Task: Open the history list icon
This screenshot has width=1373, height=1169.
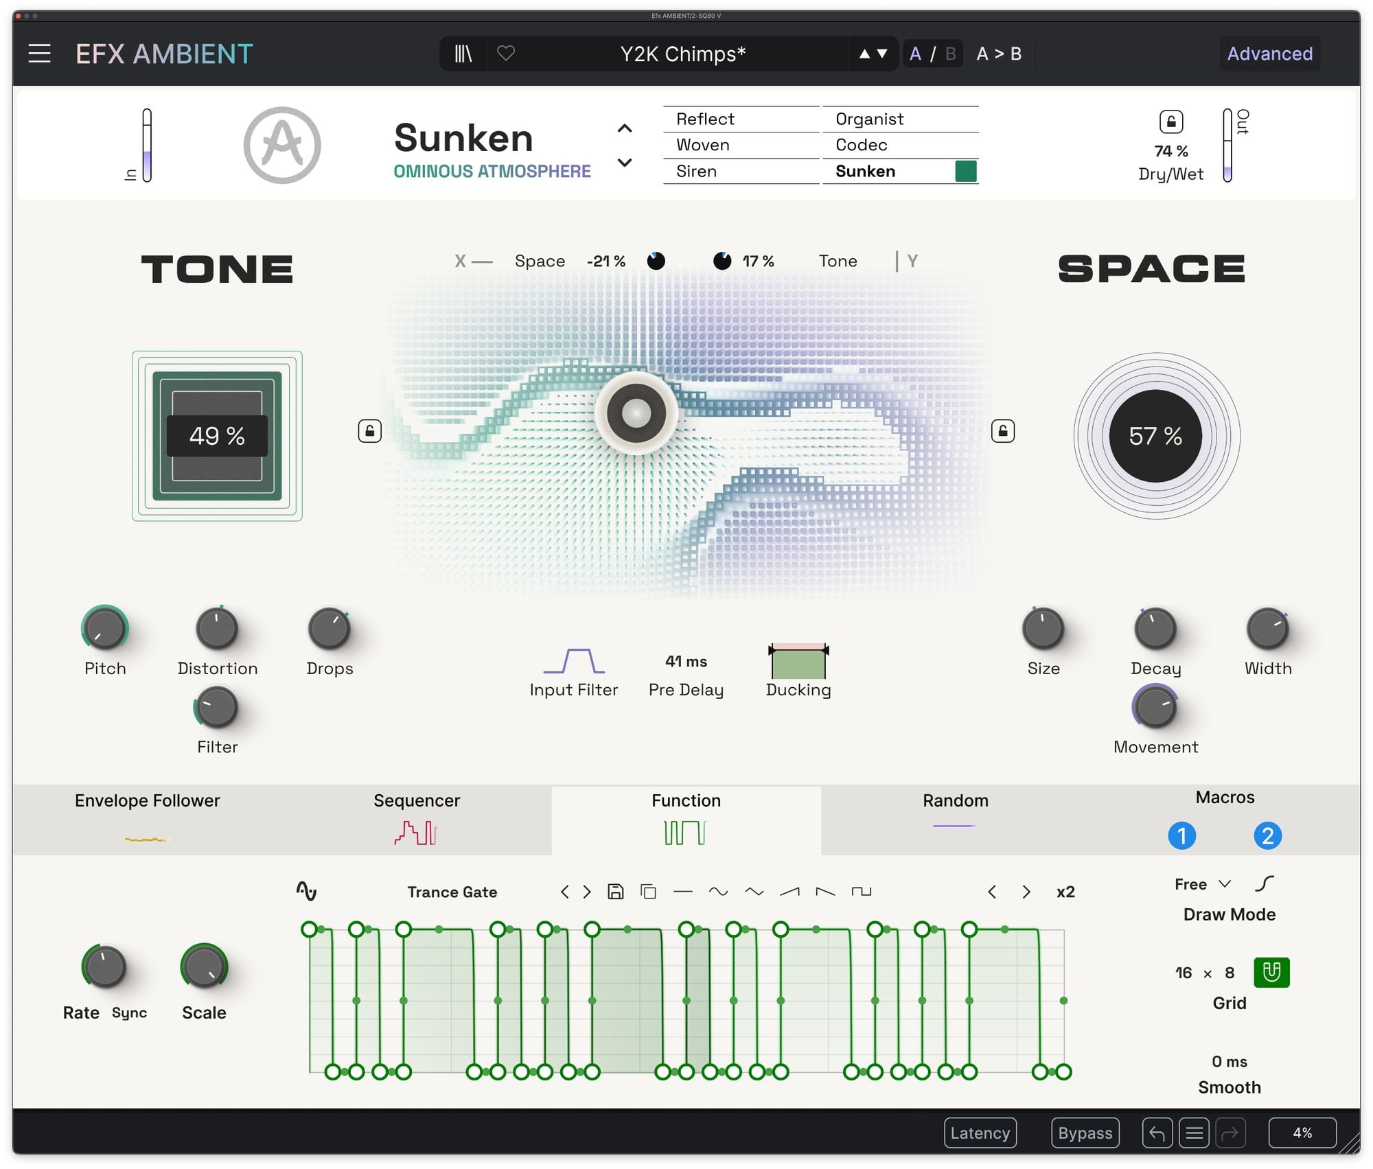Action: tap(1194, 1133)
